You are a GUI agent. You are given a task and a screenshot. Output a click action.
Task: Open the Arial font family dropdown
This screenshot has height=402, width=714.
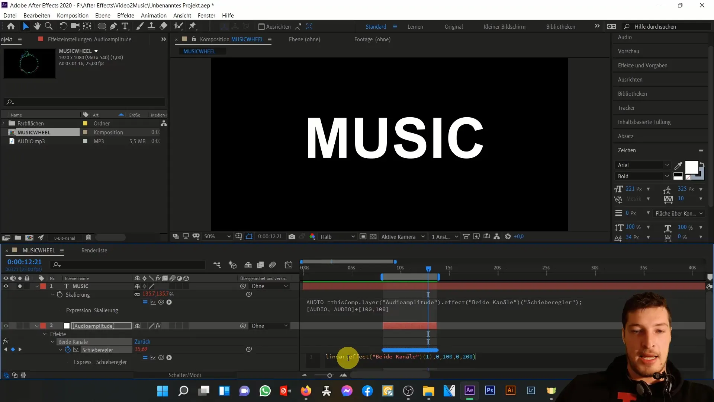pyautogui.click(x=643, y=165)
